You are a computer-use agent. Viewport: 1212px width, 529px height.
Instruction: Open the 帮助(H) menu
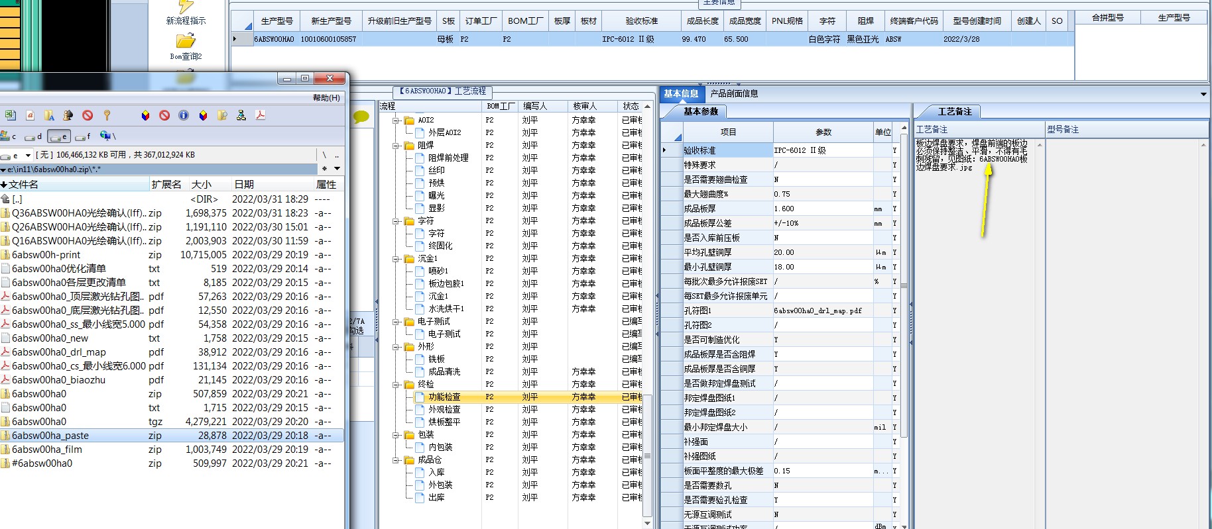coord(326,97)
